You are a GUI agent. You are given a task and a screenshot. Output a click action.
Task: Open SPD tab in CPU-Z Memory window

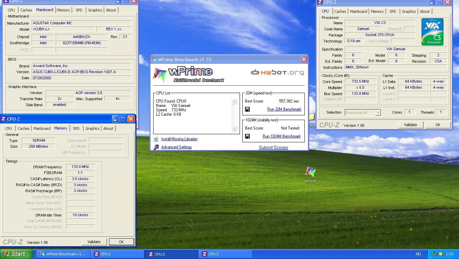click(76, 128)
